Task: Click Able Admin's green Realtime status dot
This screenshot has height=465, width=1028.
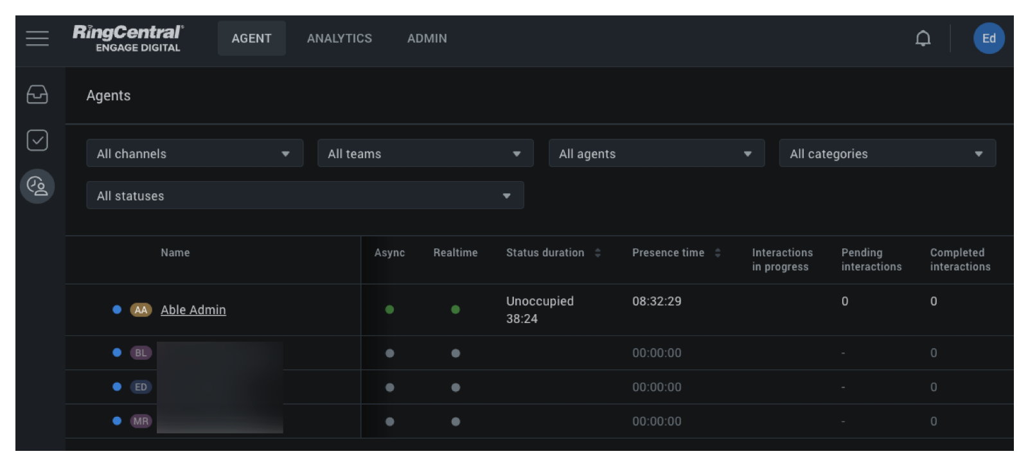Action: (456, 310)
